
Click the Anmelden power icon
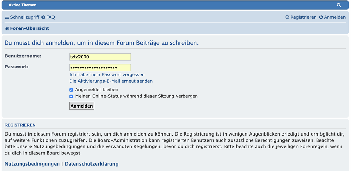[321, 17]
